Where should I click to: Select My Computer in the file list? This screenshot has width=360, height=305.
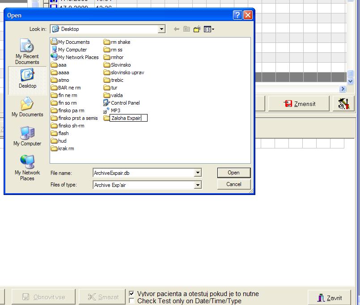(69, 50)
